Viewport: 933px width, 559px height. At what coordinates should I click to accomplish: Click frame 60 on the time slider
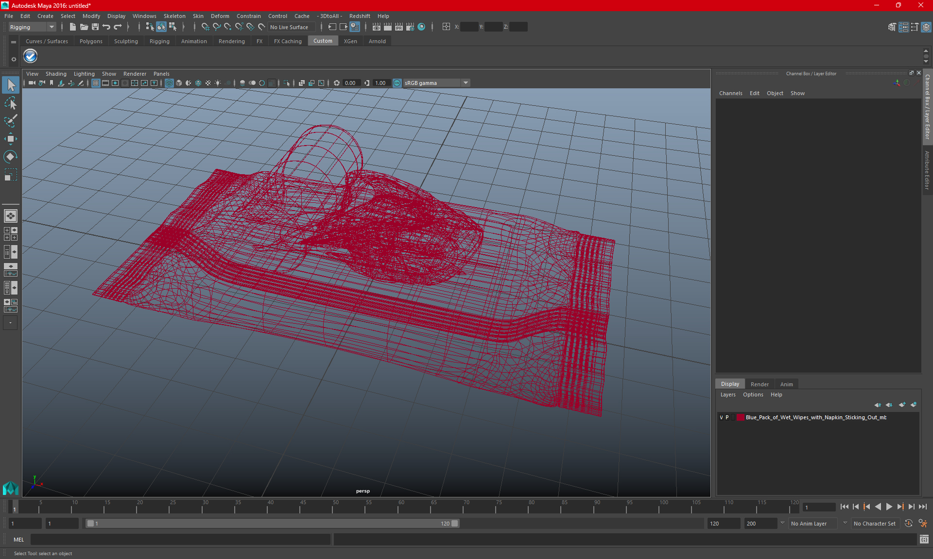click(398, 507)
